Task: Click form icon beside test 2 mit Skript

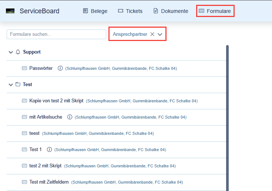Action: pyautogui.click(x=24, y=166)
